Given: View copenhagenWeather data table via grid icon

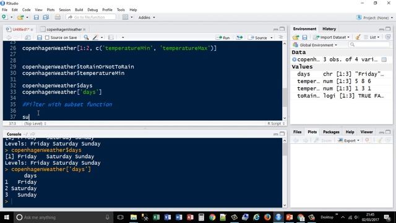Looking at the screenshot, I should pos(384,59).
